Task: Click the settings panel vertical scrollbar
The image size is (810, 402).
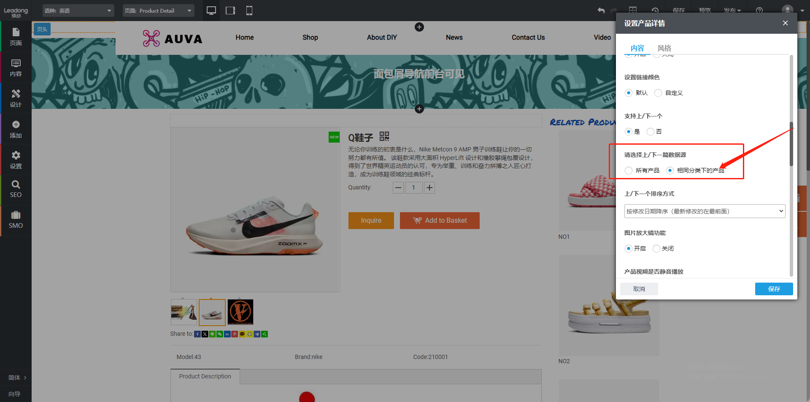Action: tap(791, 143)
